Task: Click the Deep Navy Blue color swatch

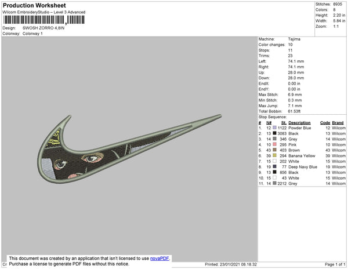Action: 274,166
